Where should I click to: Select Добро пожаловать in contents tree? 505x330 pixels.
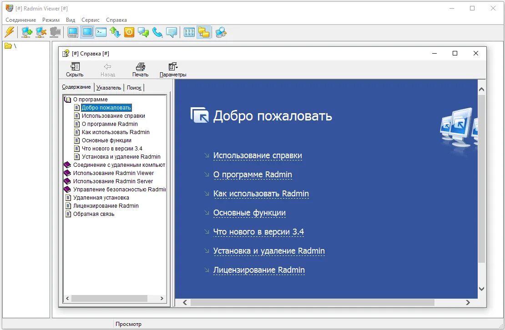(x=106, y=108)
